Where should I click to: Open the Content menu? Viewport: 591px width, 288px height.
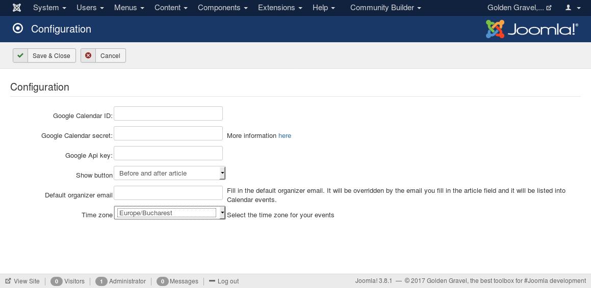pos(171,8)
